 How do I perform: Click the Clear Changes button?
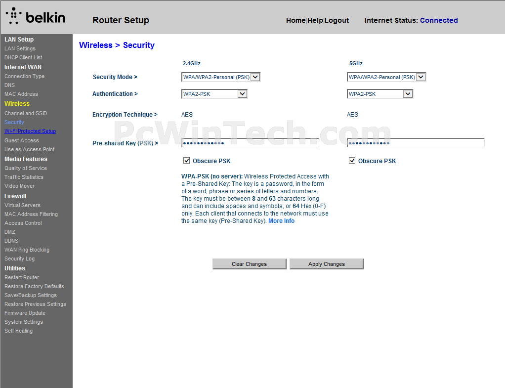249,264
